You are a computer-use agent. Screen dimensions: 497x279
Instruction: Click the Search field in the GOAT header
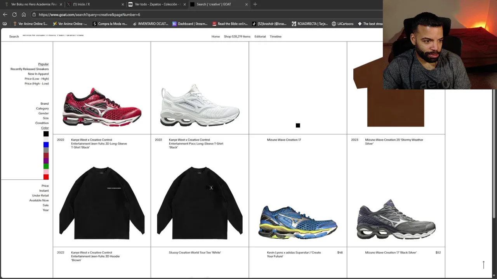14,36
